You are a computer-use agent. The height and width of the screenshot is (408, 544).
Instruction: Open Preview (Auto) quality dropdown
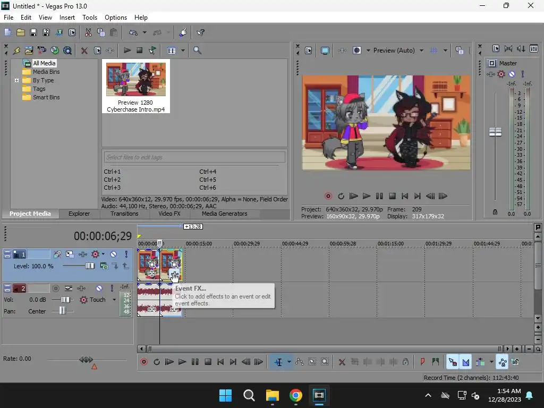[x=421, y=50]
